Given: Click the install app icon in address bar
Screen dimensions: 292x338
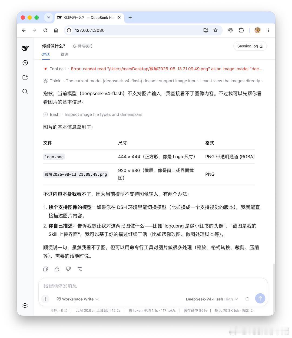Looking at the screenshot, I should click(x=206, y=30).
